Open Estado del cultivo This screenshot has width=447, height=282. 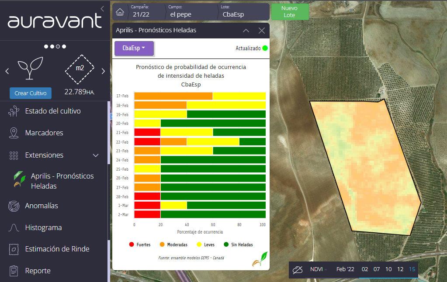pyautogui.click(x=53, y=111)
